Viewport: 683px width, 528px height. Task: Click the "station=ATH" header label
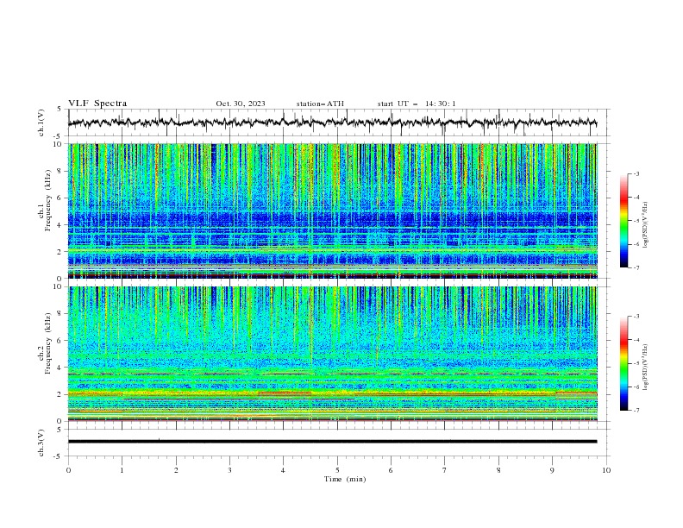click(x=320, y=104)
